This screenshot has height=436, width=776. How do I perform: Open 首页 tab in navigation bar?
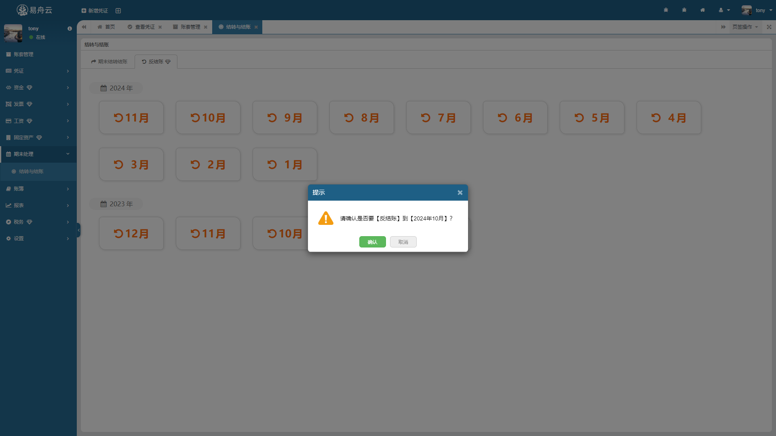tap(106, 27)
